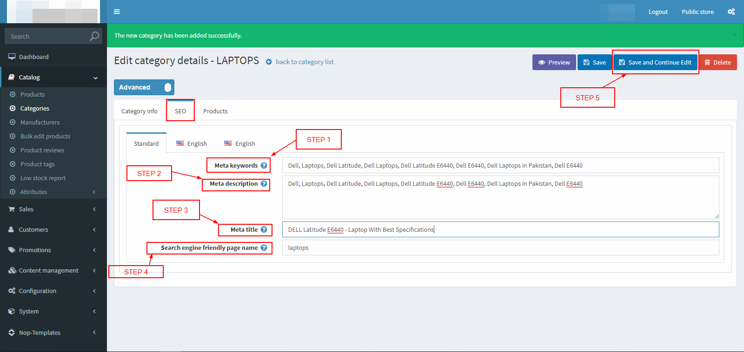744x352 pixels.
Task: Expand the Content management menu arrow
Action: (94, 270)
